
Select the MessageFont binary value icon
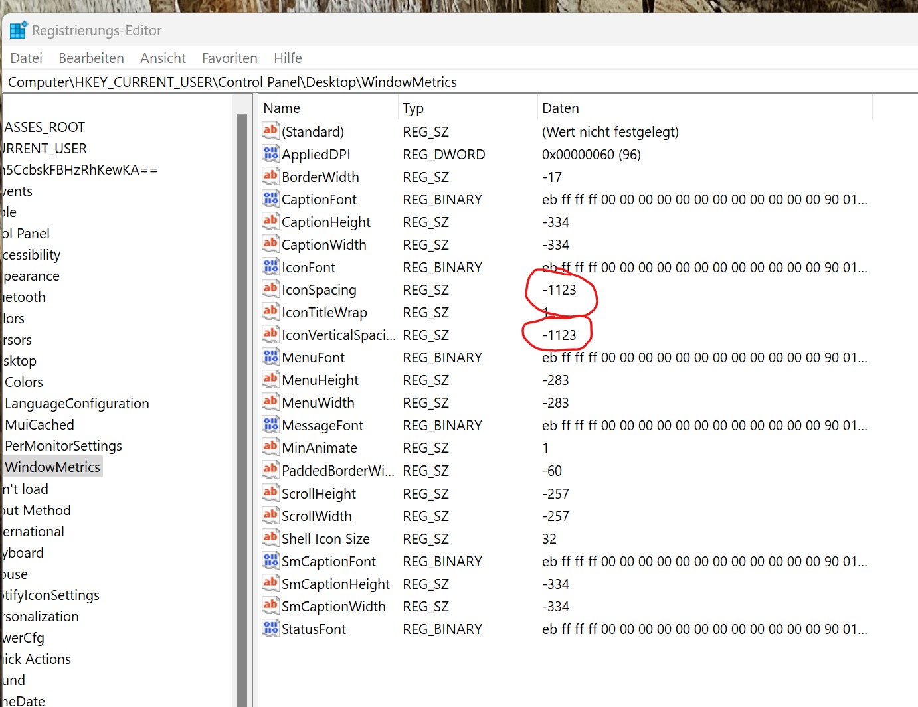coord(270,424)
